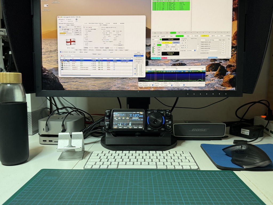This screenshot has width=273, height=205.
Task: Click the Halt Tx button
Action: [213, 36]
